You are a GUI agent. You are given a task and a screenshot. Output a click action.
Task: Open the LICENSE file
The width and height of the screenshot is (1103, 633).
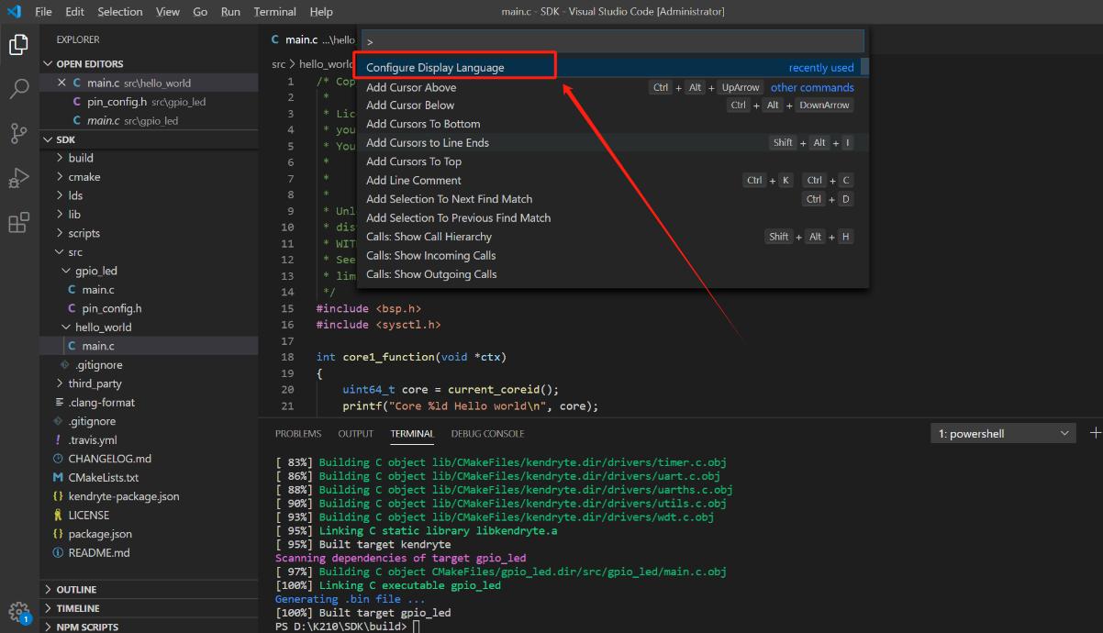click(150, 515)
